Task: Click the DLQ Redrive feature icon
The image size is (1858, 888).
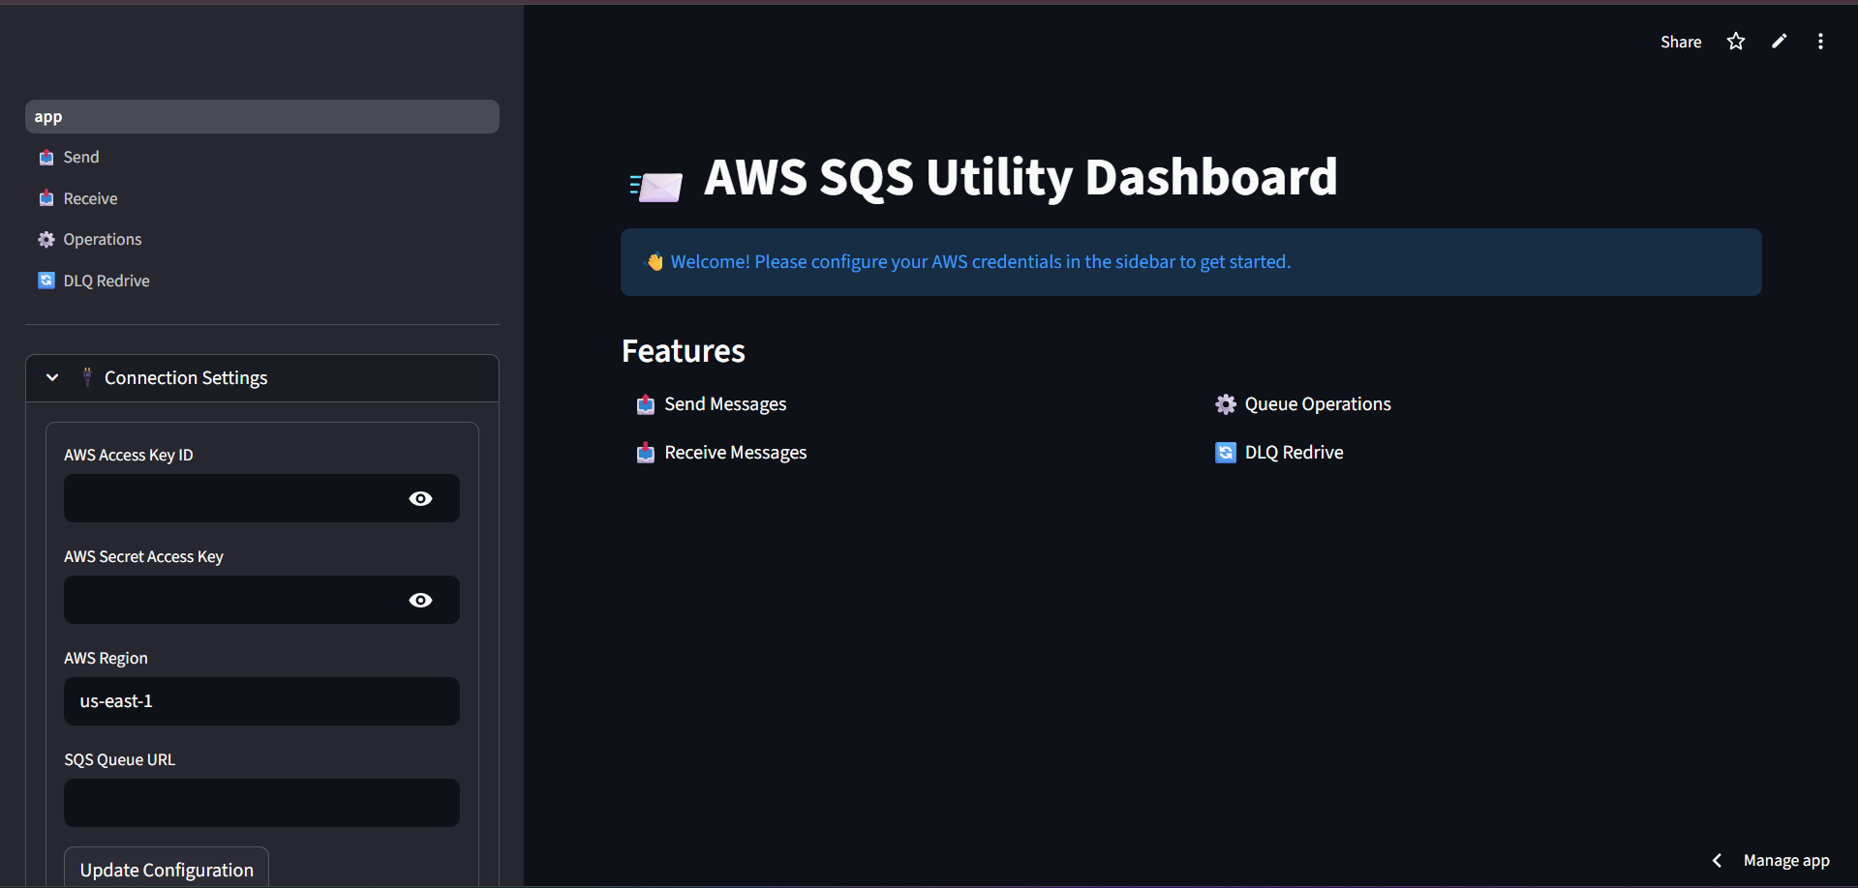Action: pyautogui.click(x=1225, y=452)
